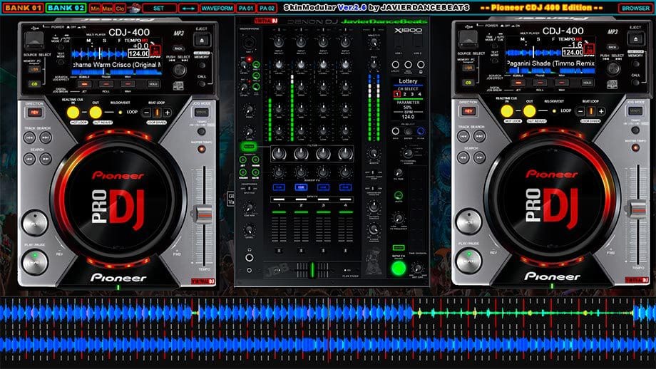The image size is (656, 369).
Task: Set the loop IN point on left deck
Action: [x=73, y=113]
